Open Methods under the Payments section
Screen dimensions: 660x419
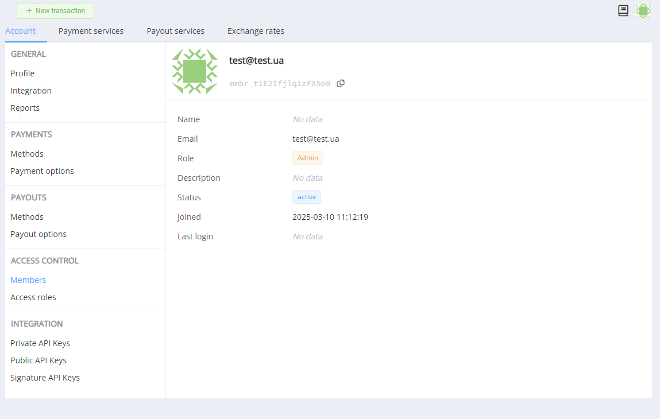coord(27,154)
